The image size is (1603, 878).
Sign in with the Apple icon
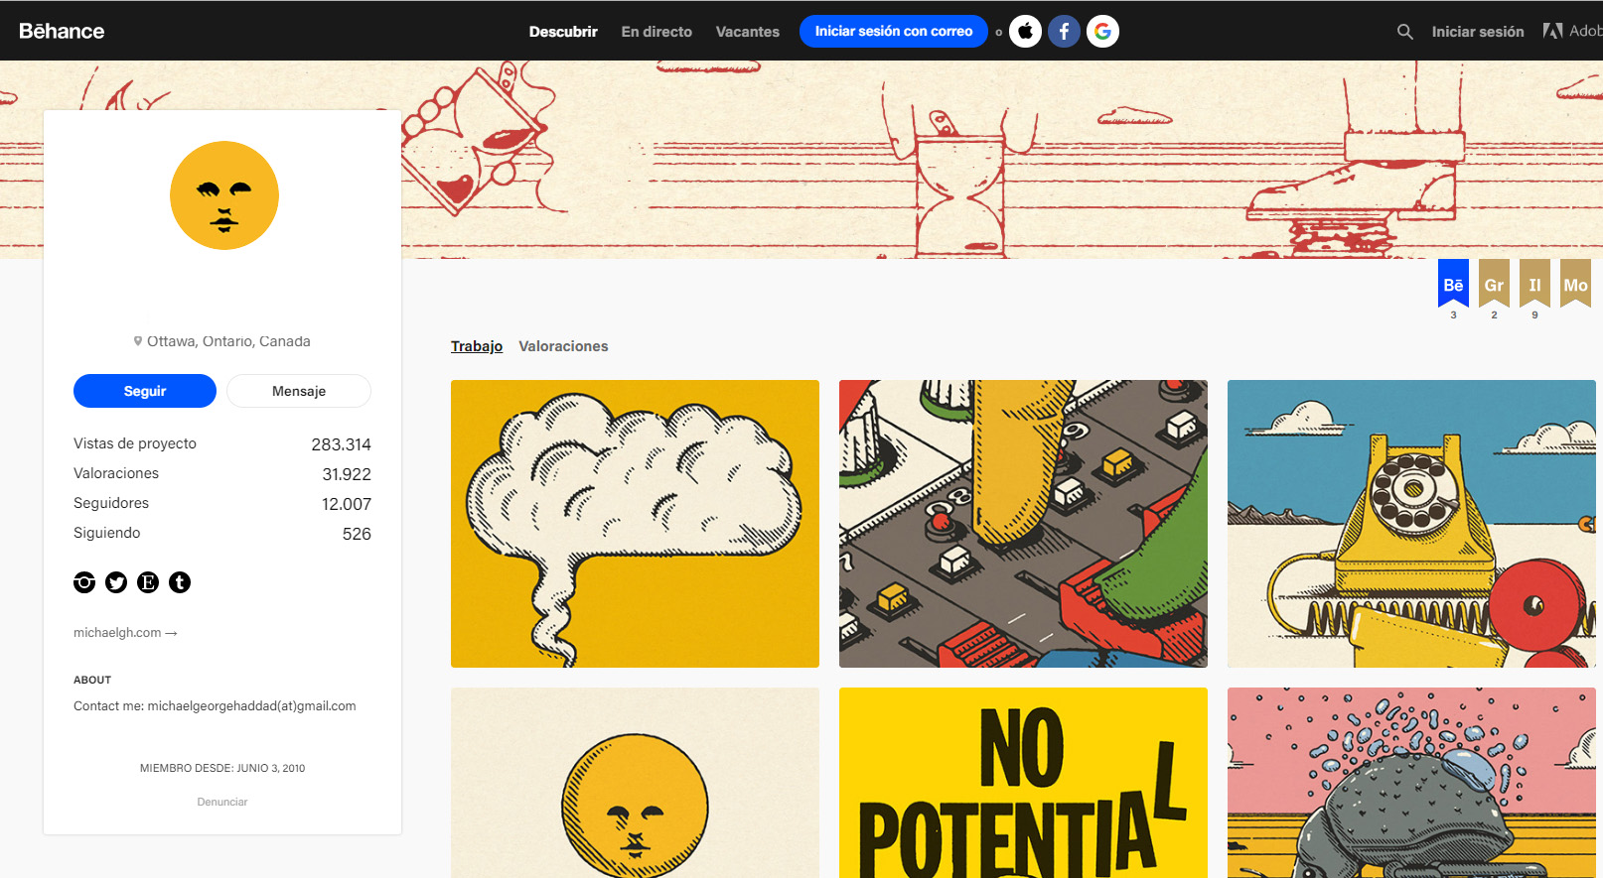(1025, 32)
